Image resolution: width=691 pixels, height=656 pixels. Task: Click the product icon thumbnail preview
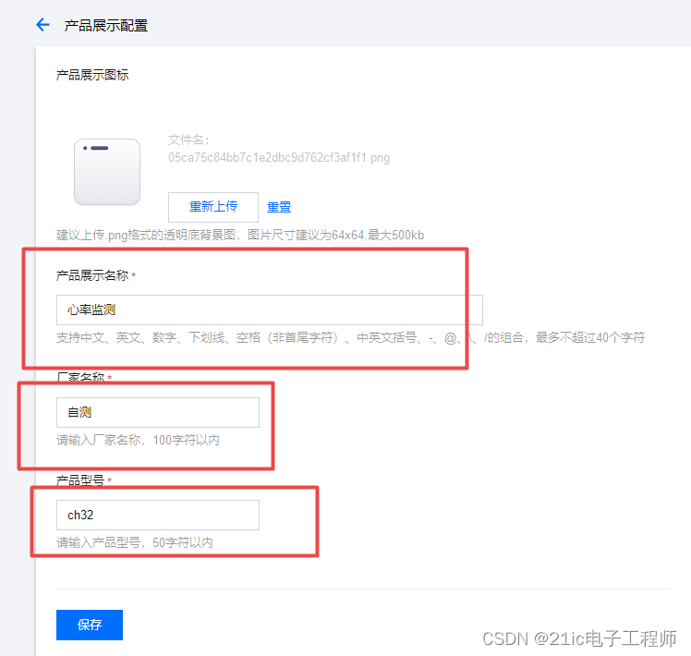(x=107, y=172)
